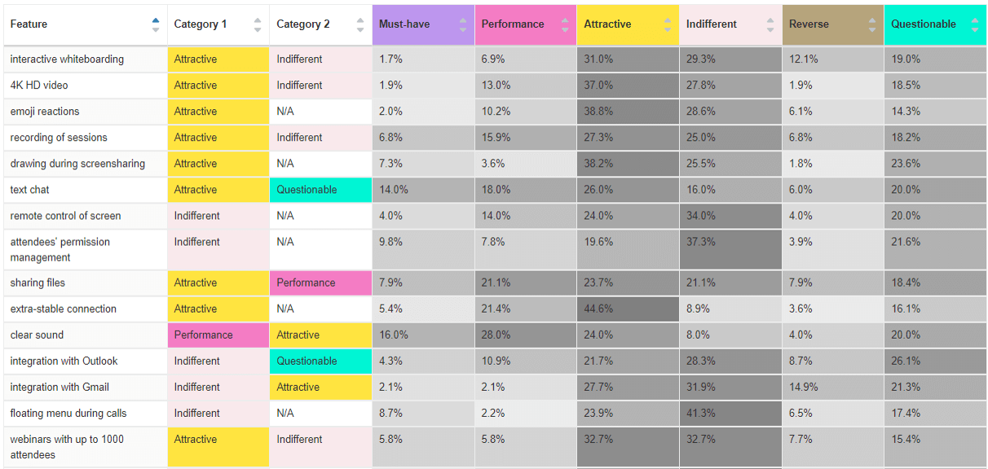Click sort arrows in Questionable header
The image size is (988, 469).
point(974,24)
